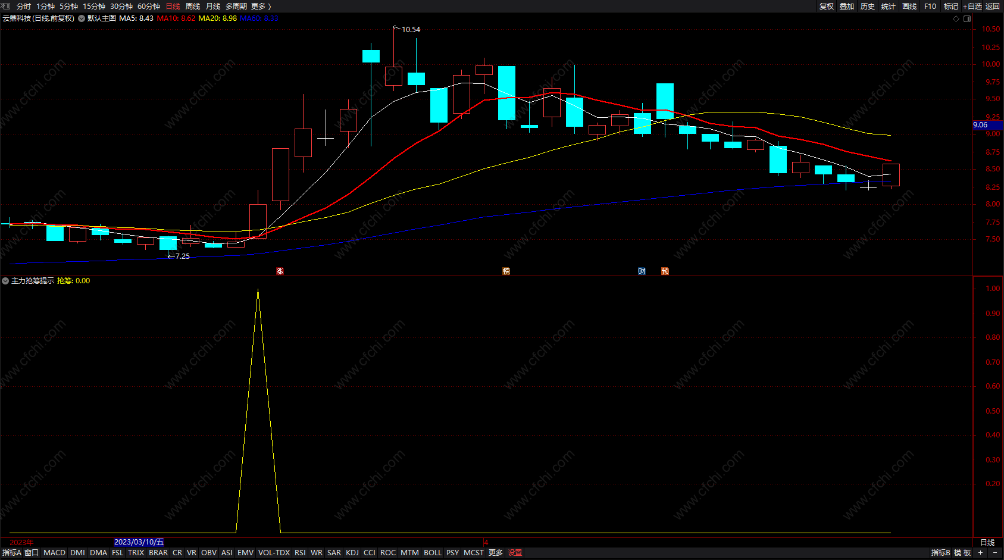Expand the 更多 timeframes menu at top
Screen dimensions: 1004x560
point(261,7)
